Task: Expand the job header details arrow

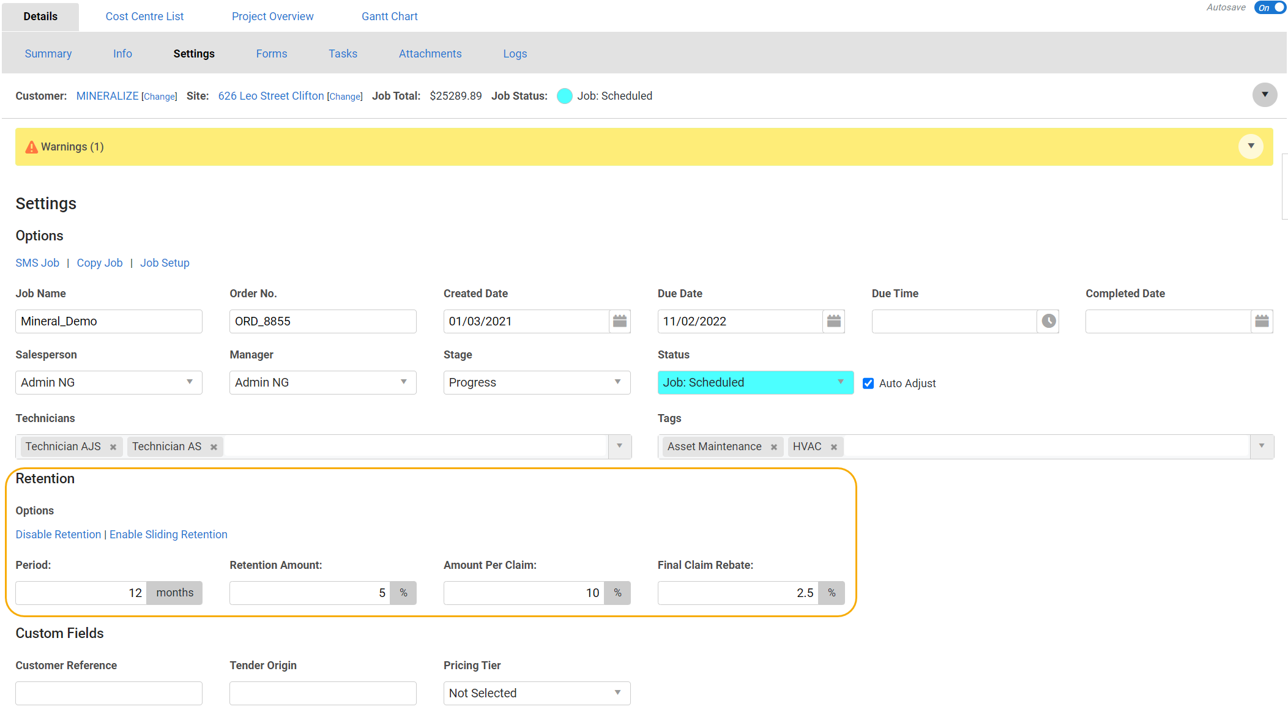Action: (1264, 95)
